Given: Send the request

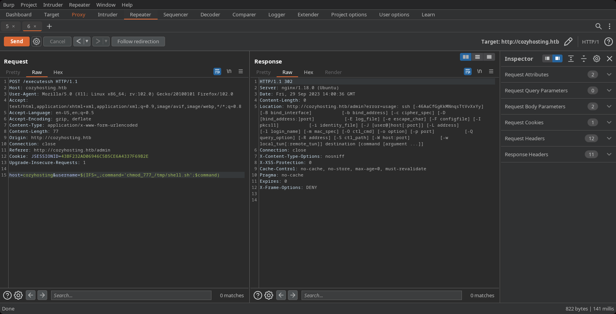Looking at the screenshot, I should pyautogui.click(x=17, y=41).
